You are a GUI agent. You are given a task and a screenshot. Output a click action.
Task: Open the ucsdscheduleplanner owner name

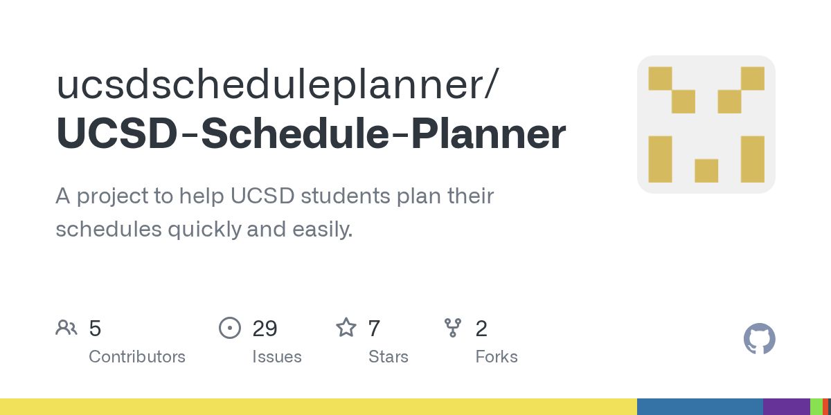(276, 84)
